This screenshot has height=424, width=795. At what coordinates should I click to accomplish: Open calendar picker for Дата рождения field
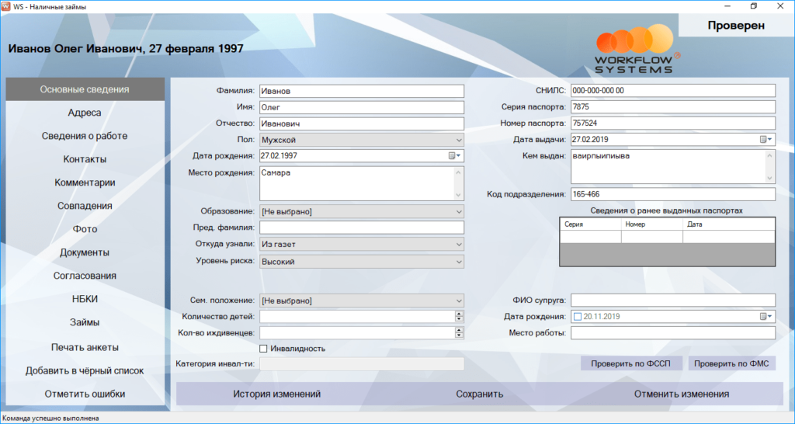tap(455, 156)
